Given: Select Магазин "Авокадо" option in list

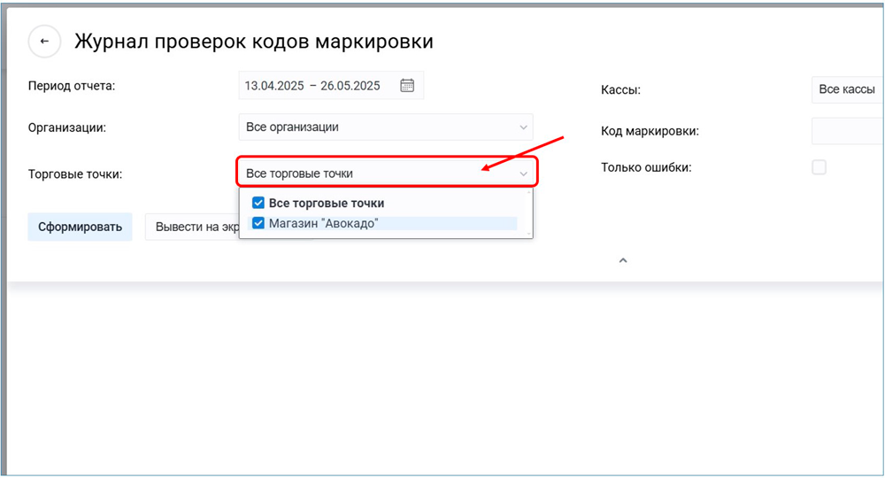Looking at the screenshot, I should [324, 223].
